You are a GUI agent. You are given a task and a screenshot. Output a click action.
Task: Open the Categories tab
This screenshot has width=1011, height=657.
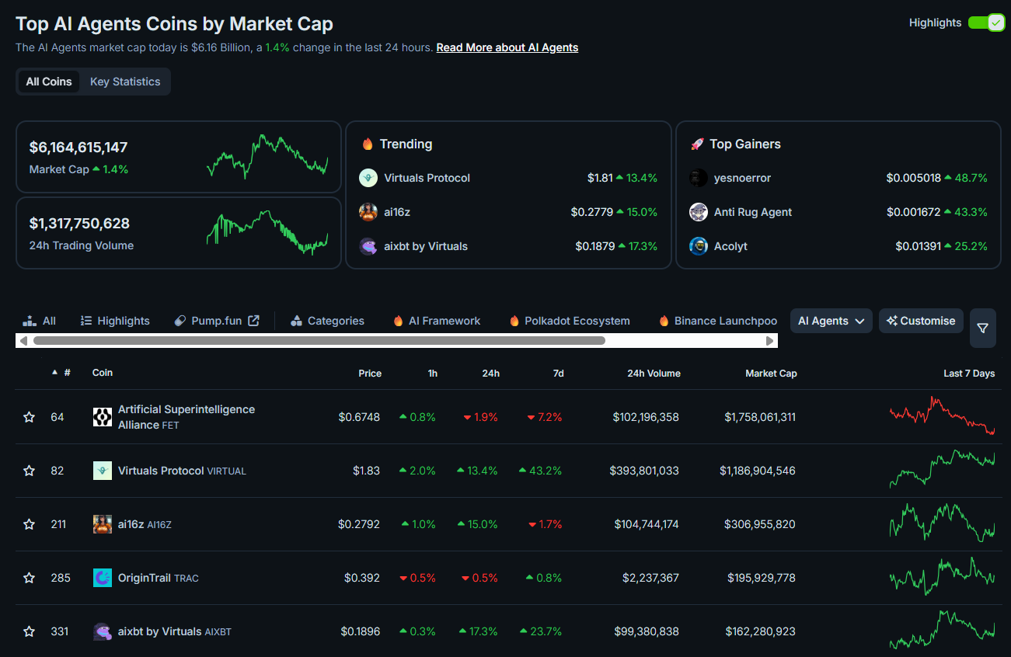click(327, 321)
